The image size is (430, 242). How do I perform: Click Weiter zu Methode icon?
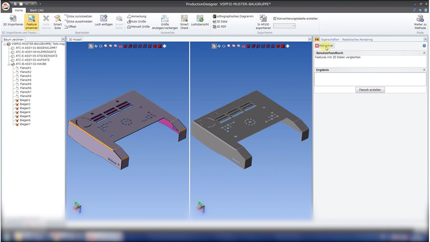[x=420, y=22]
